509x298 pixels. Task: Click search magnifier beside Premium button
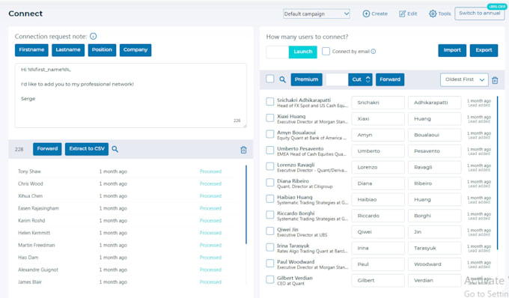(x=282, y=79)
